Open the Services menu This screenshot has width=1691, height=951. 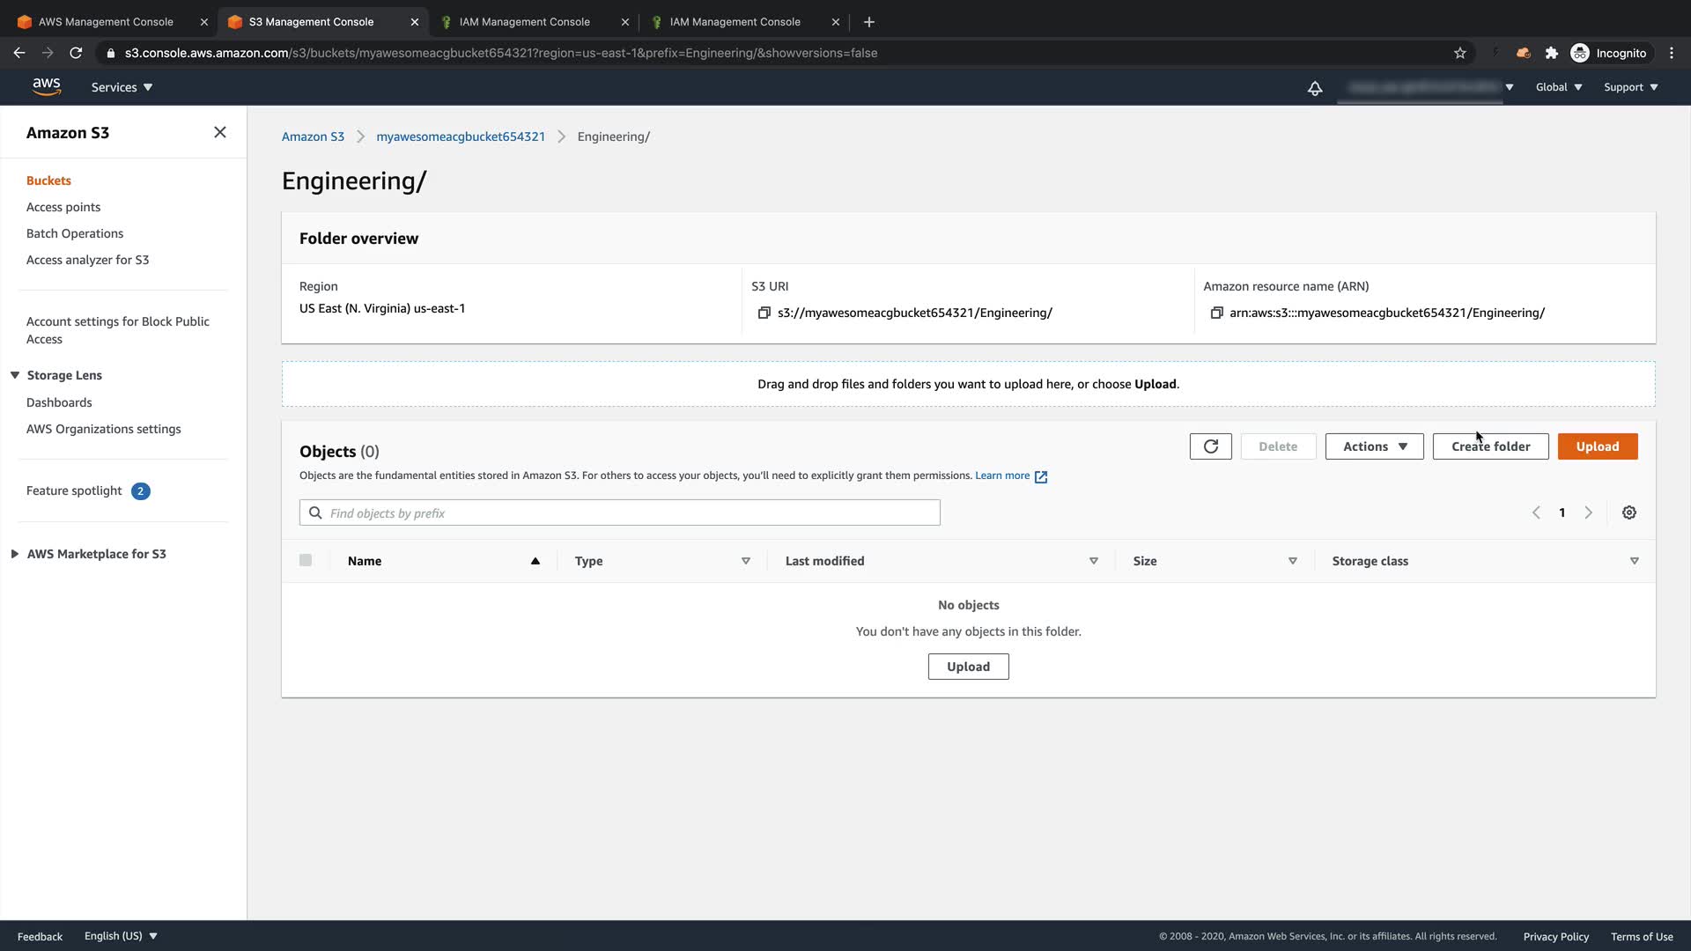click(122, 87)
